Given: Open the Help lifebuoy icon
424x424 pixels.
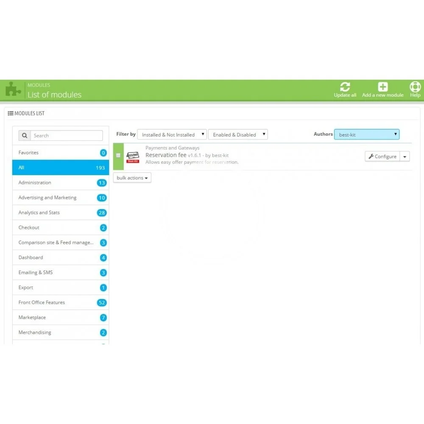Looking at the screenshot, I should point(415,87).
